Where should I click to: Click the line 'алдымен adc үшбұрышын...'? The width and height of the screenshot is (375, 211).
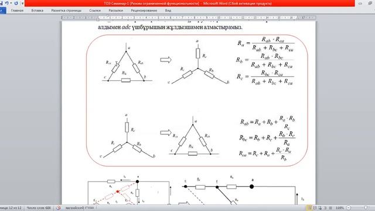(170, 28)
